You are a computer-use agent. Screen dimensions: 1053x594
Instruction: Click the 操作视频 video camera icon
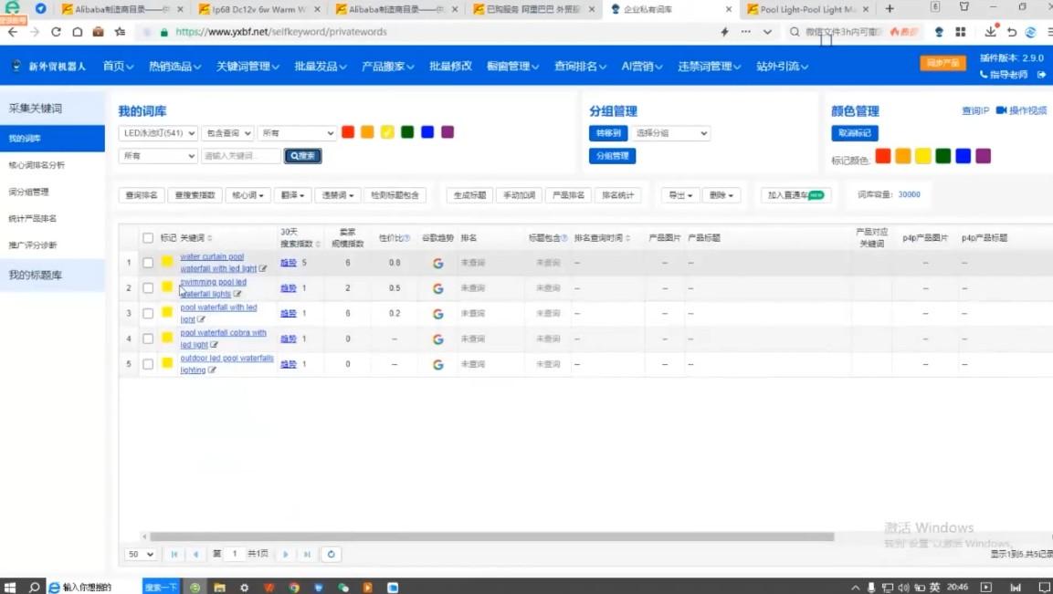[x=1001, y=110]
